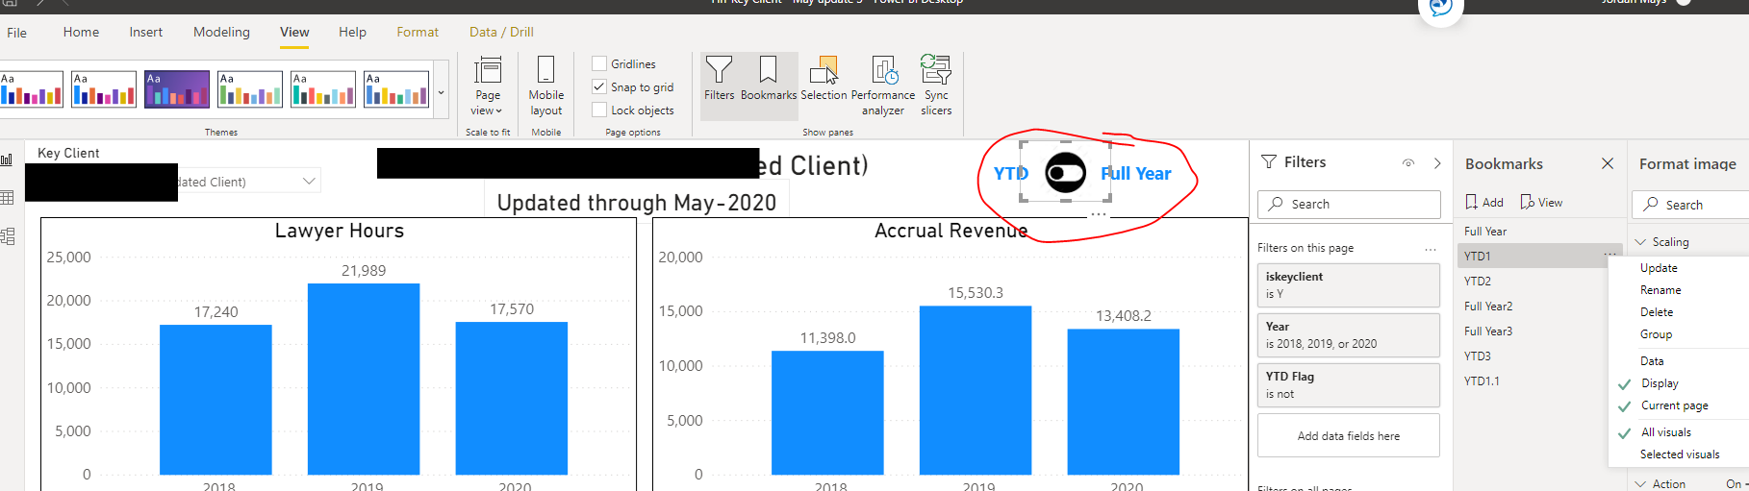The height and width of the screenshot is (491, 1749).
Task: Click the Sync slicers icon
Action: (x=936, y=86)
